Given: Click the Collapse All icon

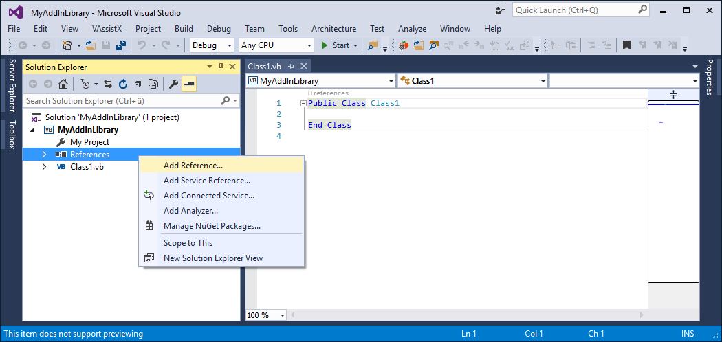Looking at the screenshot, I should [138, 84].
